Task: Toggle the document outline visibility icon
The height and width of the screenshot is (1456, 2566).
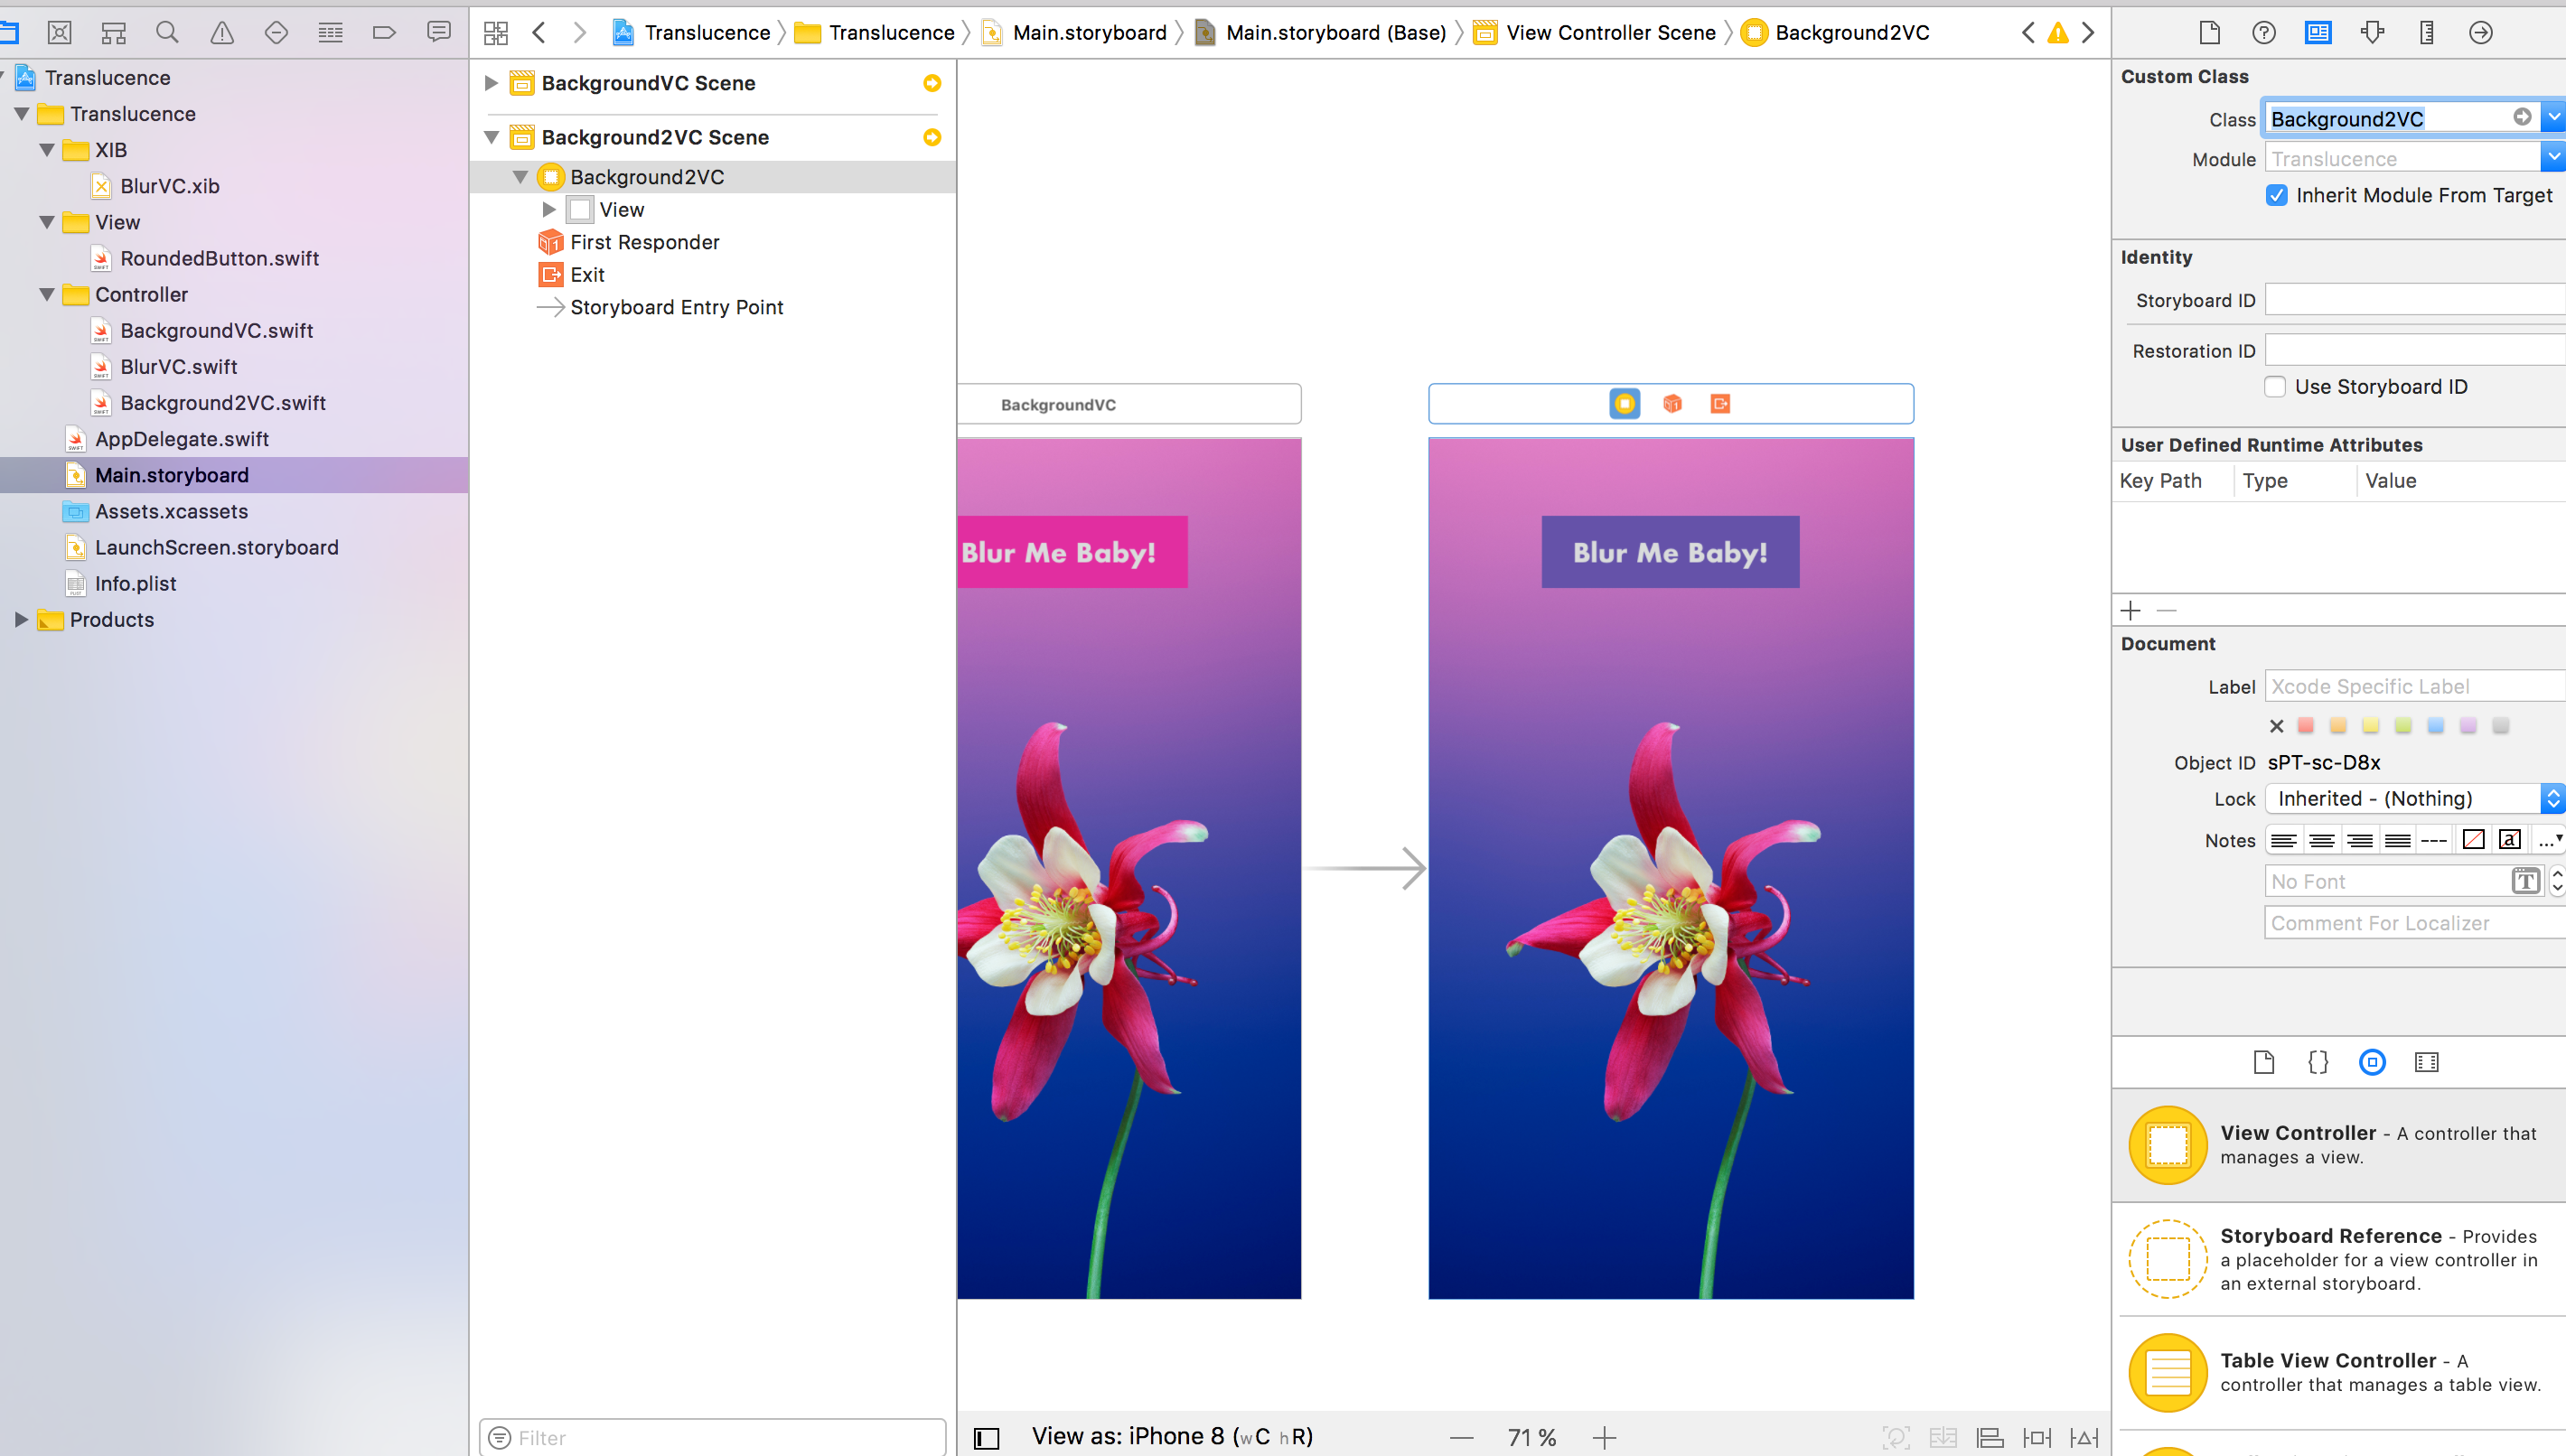Action: click(x=986, y=1437)
